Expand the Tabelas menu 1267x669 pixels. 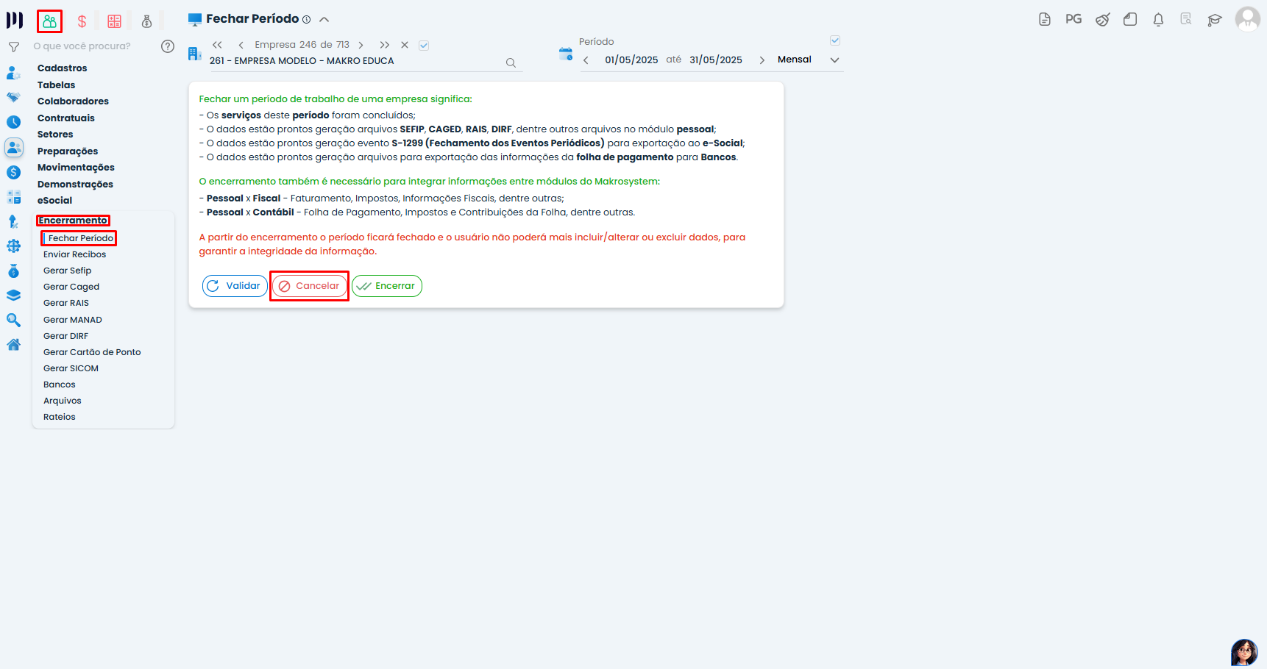(x=57, y=85)
